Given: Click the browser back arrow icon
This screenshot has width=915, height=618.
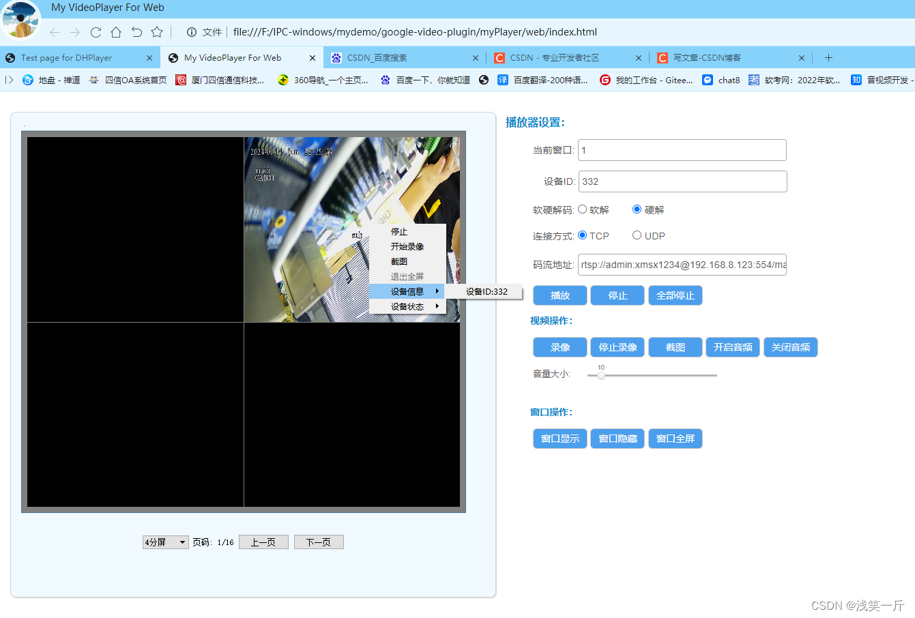Looking at the screenshot, I should (x=55, y=32).
